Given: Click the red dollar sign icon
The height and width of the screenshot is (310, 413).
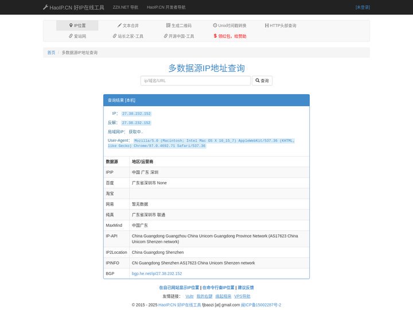Looking at the screenshot, I should [x=215, y=36].
